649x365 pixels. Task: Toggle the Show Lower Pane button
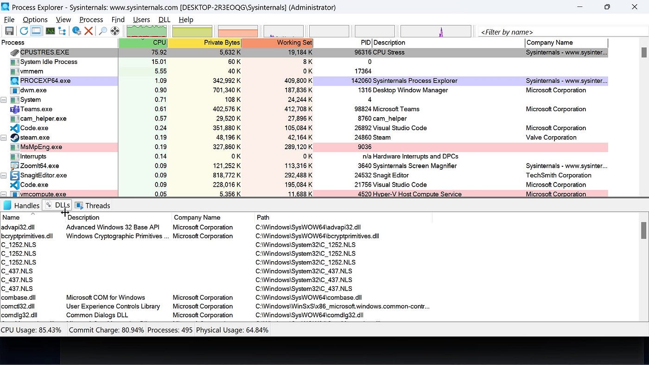[x=35, y=31]
